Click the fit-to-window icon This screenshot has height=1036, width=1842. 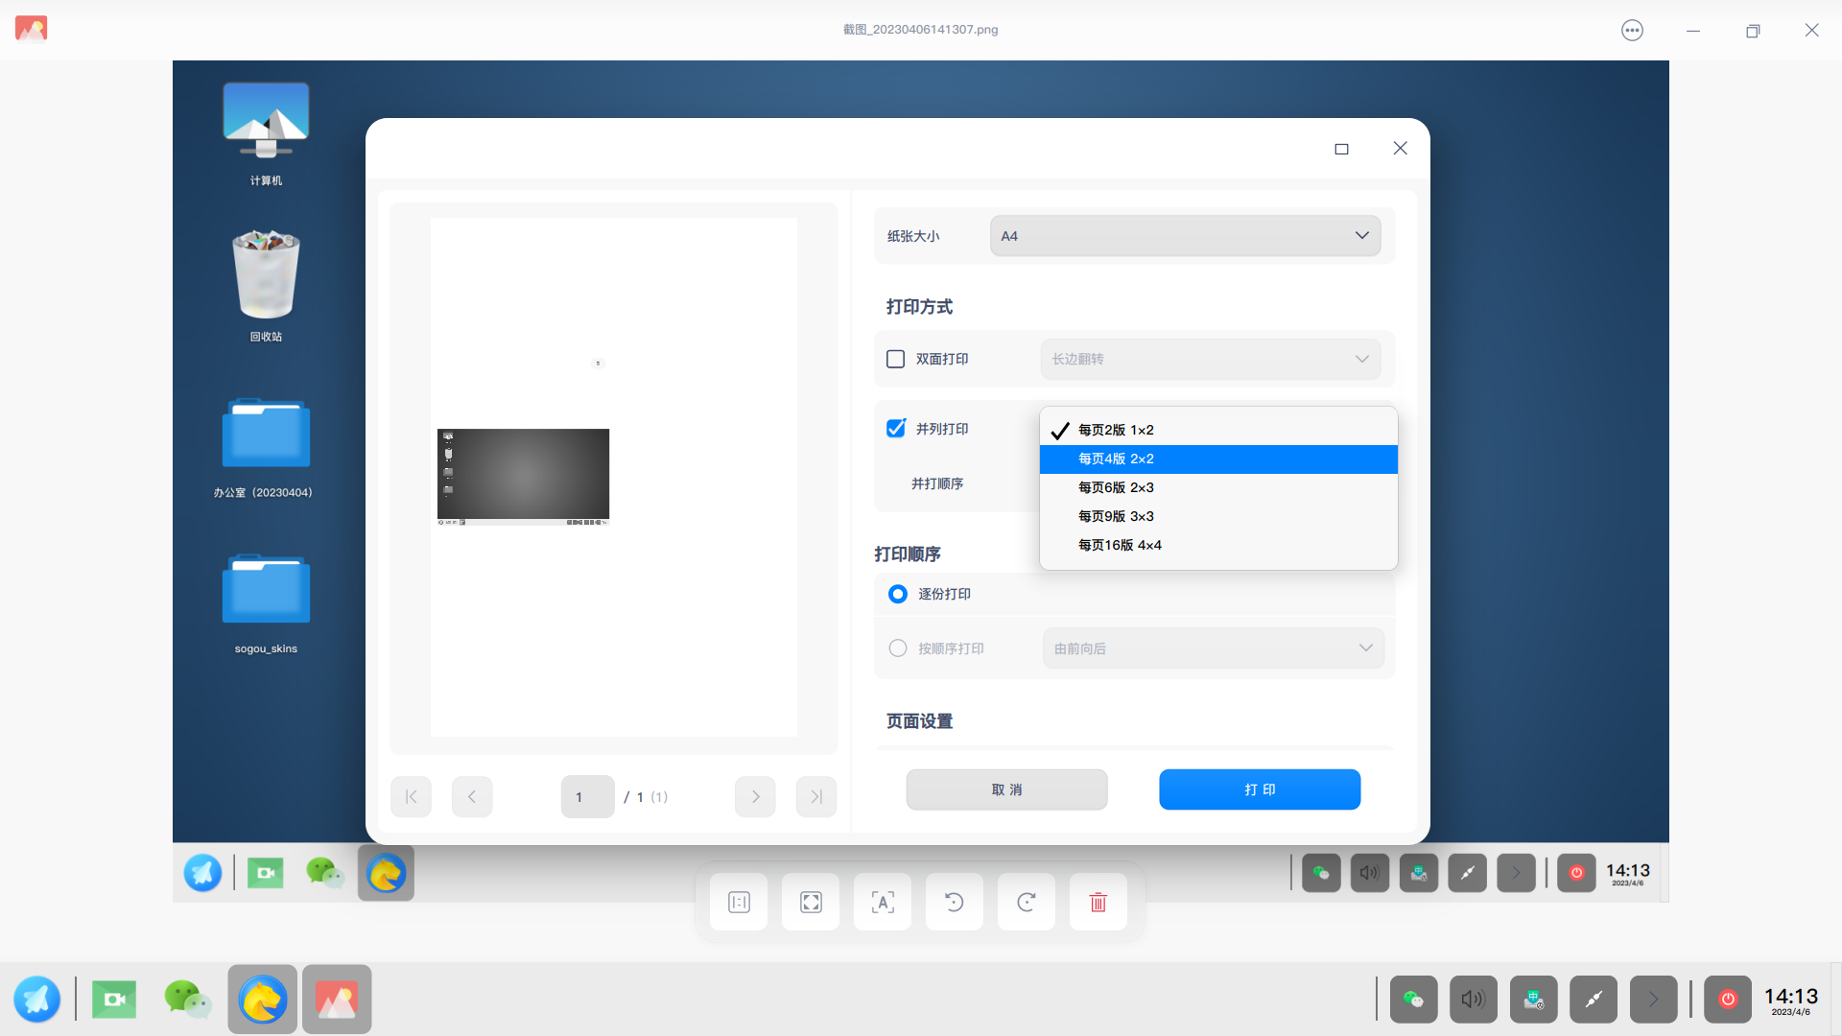[x=811, y=902]
